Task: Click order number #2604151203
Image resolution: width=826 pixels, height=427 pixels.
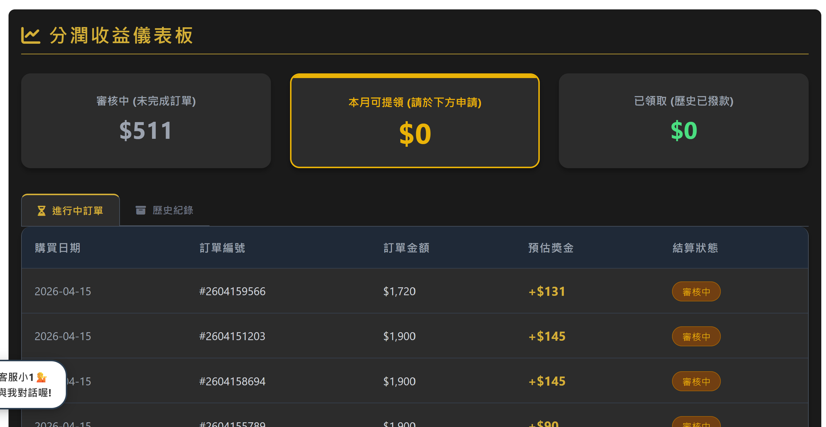Action: 232,336
